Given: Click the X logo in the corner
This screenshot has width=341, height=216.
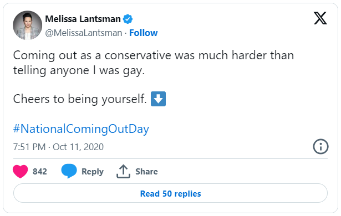Looking at the screenshot, I should 320,18.
